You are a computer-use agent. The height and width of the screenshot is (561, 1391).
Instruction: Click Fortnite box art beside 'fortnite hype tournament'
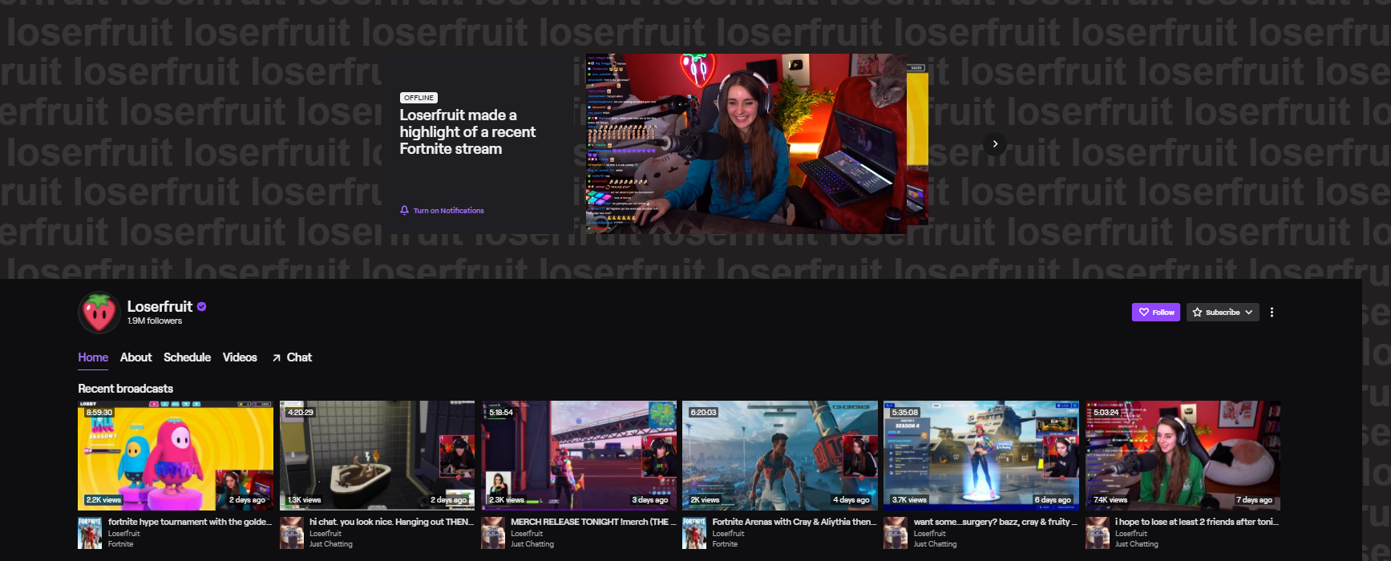point(90,533)
